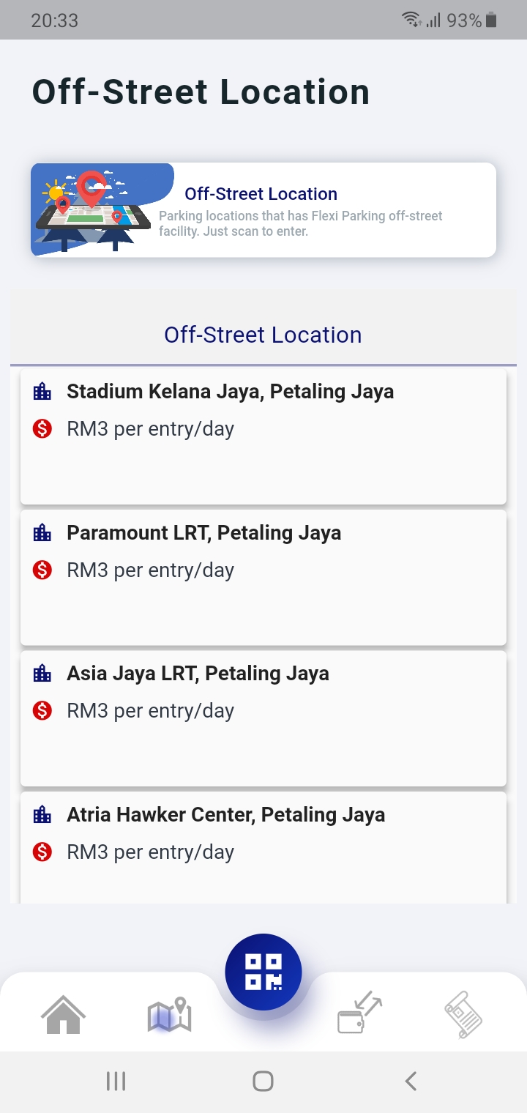Click building icon beside Stadium Kelana Jaya
This screenshot has height=1113, width=527.
[x=42, y=392]
